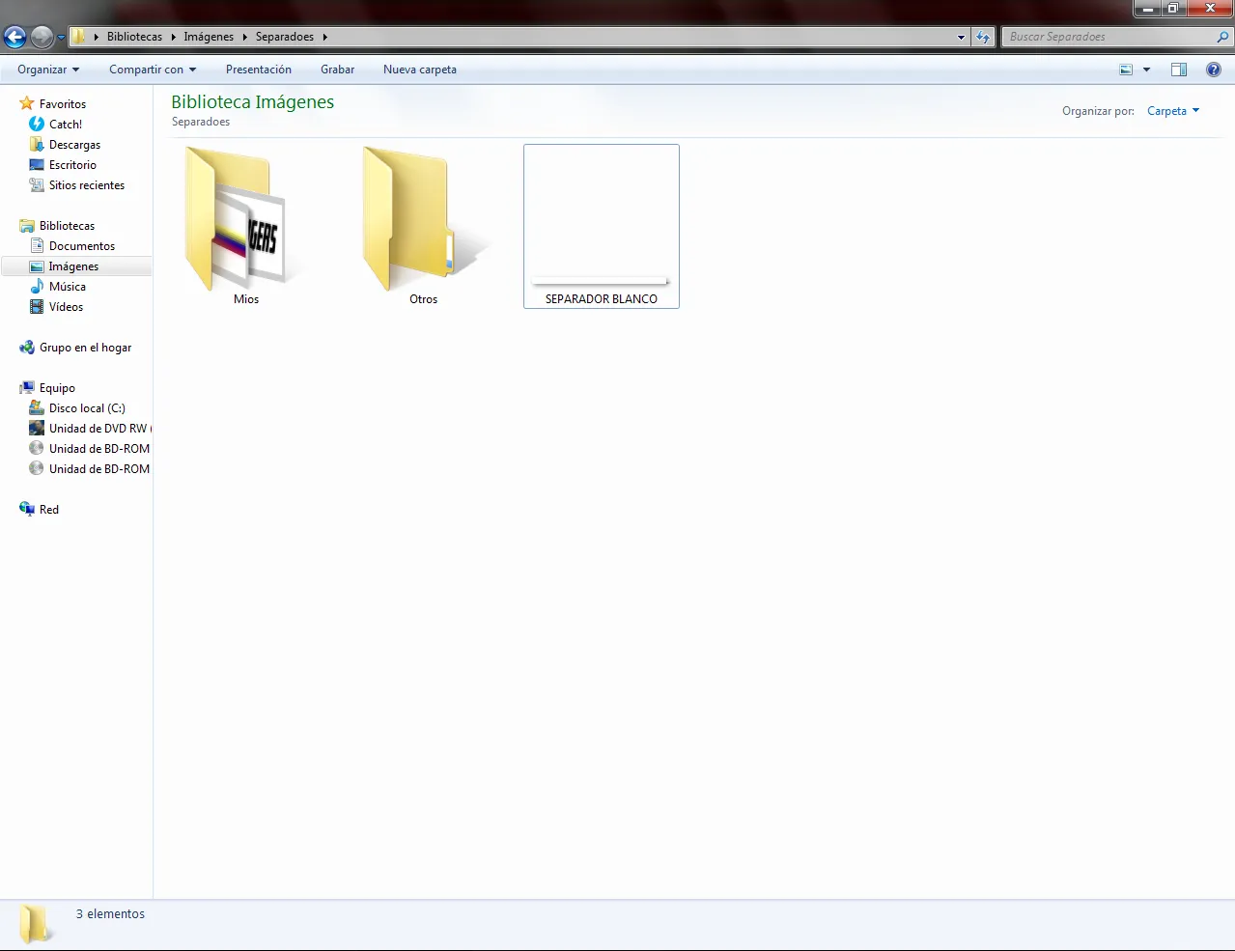Open the Música library
Viewport: 1235px width, 951px height.
click(67, 287)
